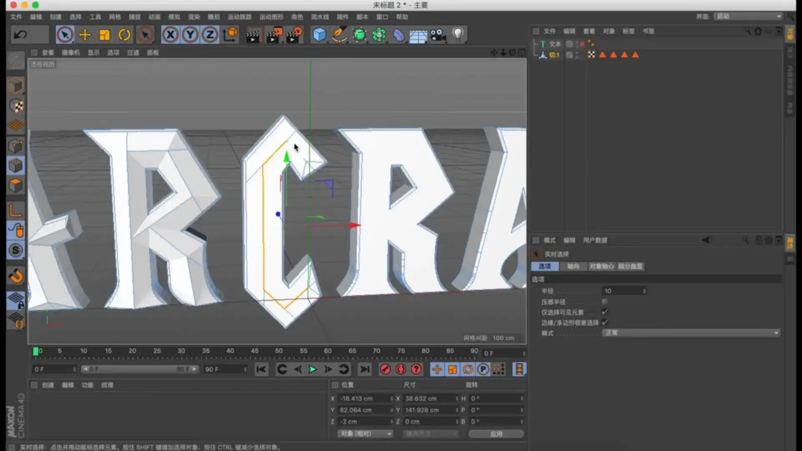Open the 模式 dropdown showing 正常
The height and width of the screenshot is (451, 802).
click(x=690, y=333)
